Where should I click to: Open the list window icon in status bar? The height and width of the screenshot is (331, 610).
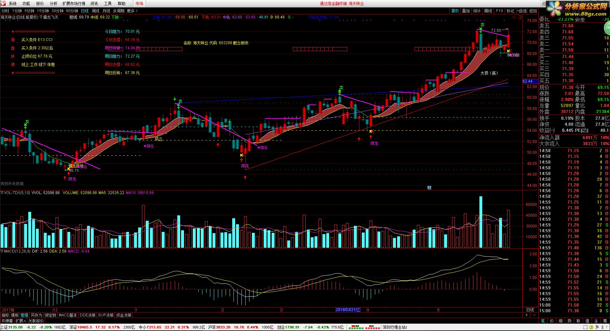tap(586, 327)
